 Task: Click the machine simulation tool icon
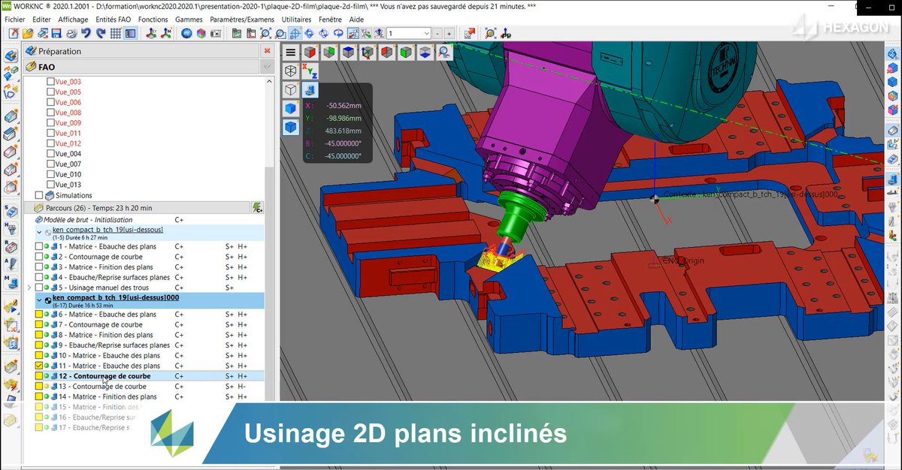pos(309,89)
